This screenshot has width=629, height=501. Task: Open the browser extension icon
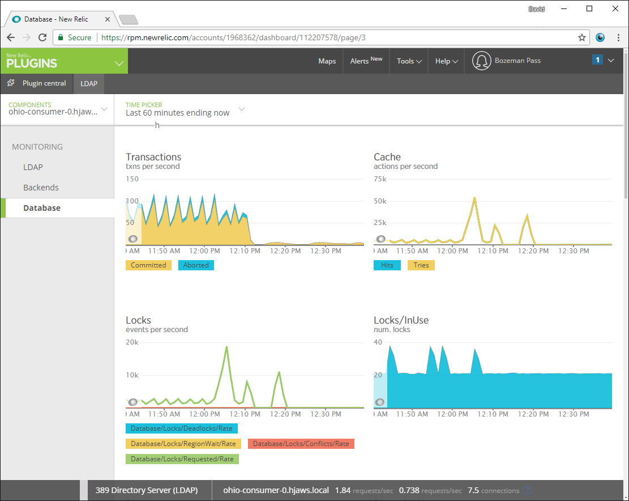[600, 38]
